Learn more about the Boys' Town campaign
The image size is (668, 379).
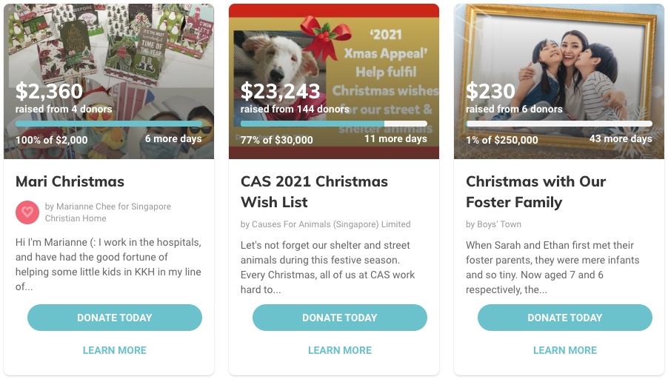(565, 350)
